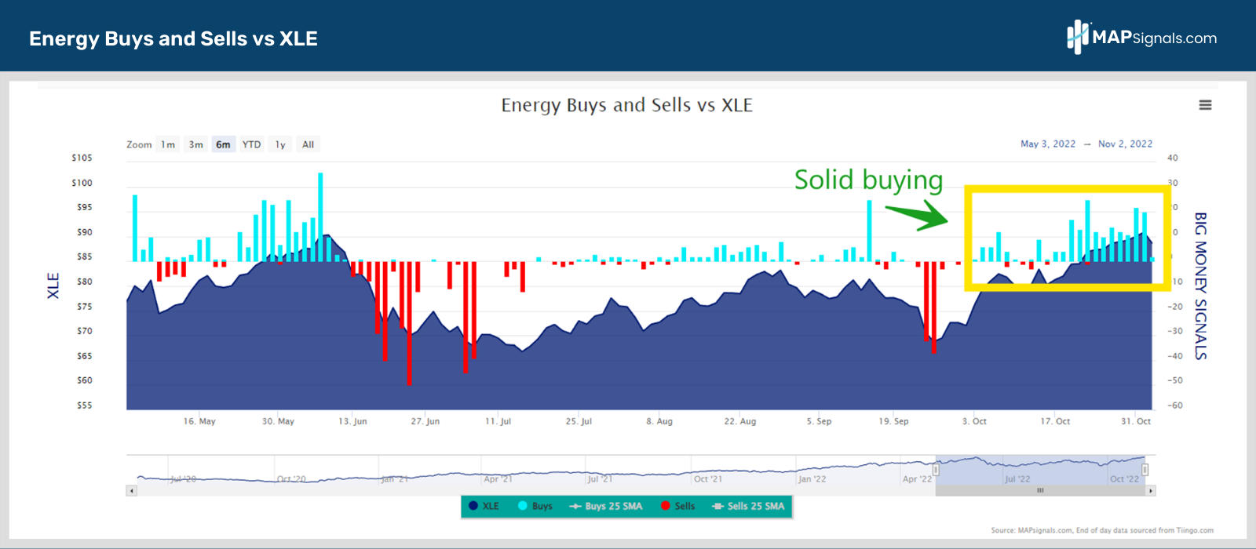Image resolution: width=1256 pixels, height=549 pixels.
Task: Click the tallest cyan buy bar in June
Action: click(x=320, y=217)
